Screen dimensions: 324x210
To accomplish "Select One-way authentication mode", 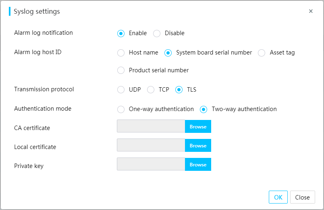I will point(121,109).
